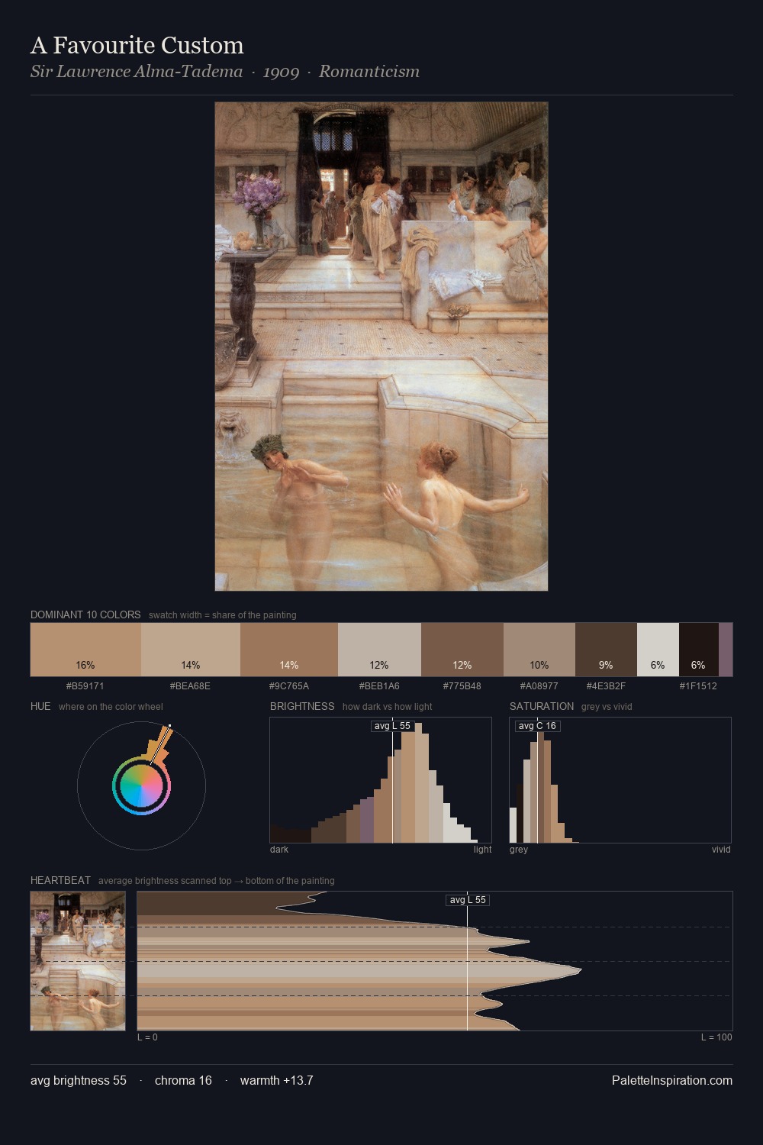Select the #BEA68E swatch with 14% share
763x1145 pixels.
[190, 650]
